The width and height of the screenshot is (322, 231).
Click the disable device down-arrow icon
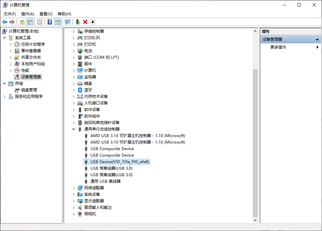tap(92, 22)
